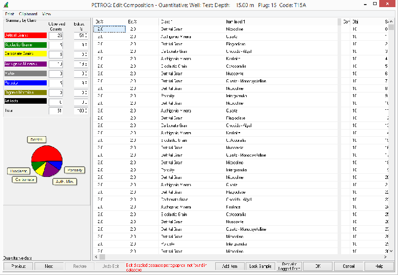Click the Detrital Grains observed counts field
The height and width of the screenshot is (275, 398).
(55, 36)
